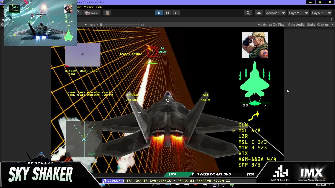Select the LZR weapon entry

pos(243,136)
